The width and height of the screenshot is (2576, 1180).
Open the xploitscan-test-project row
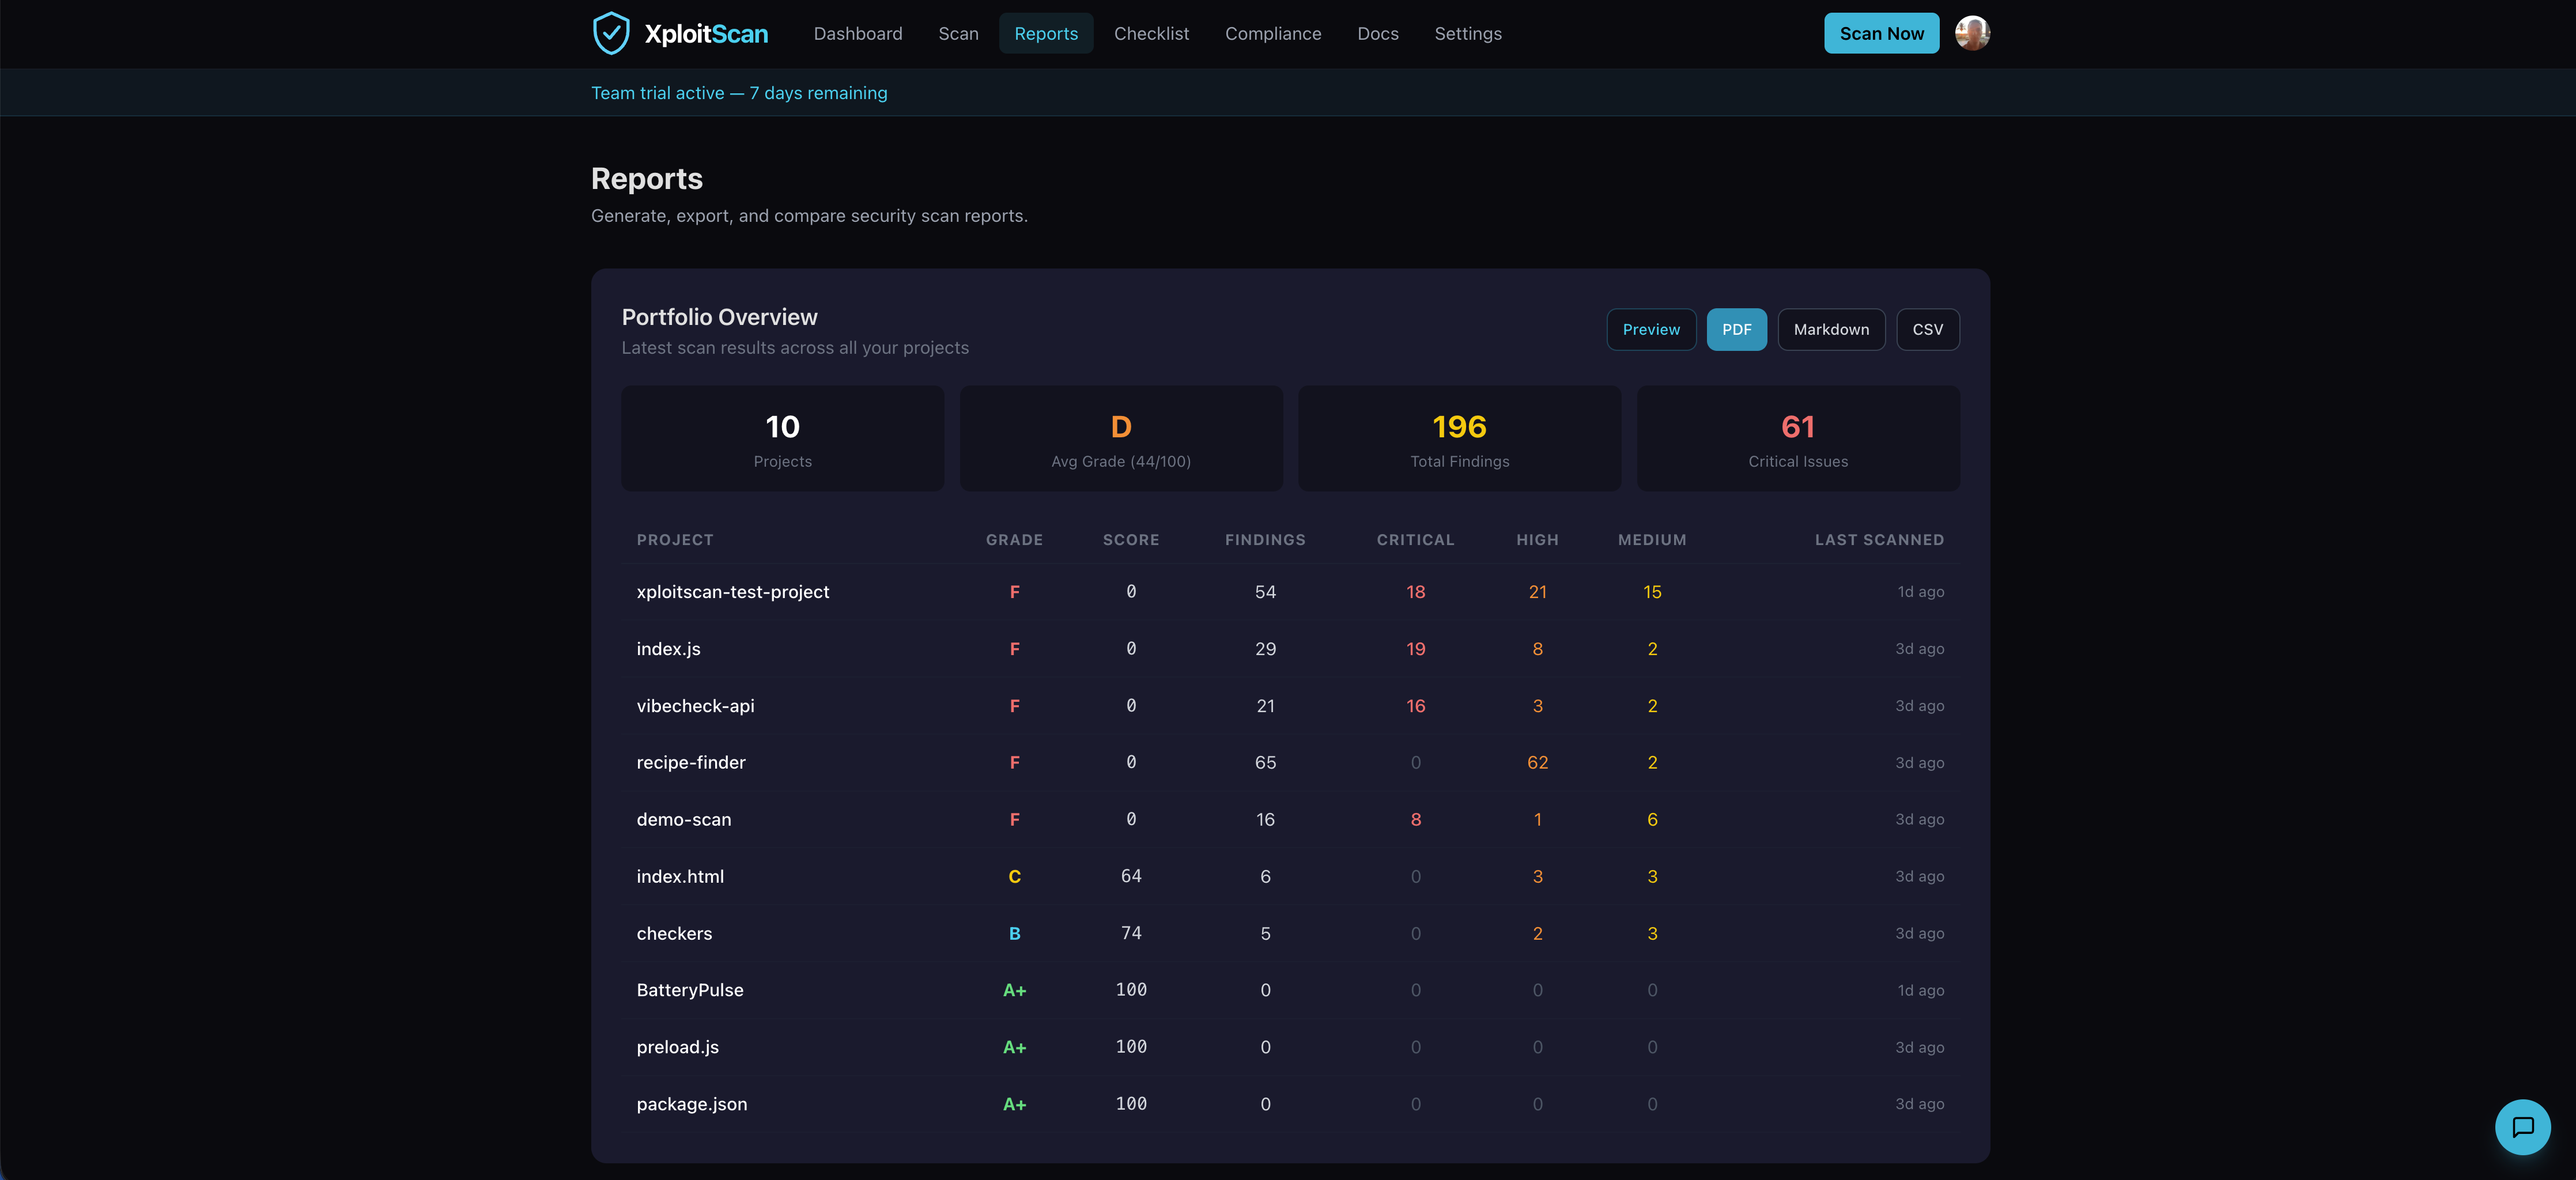tap(732, 592)
